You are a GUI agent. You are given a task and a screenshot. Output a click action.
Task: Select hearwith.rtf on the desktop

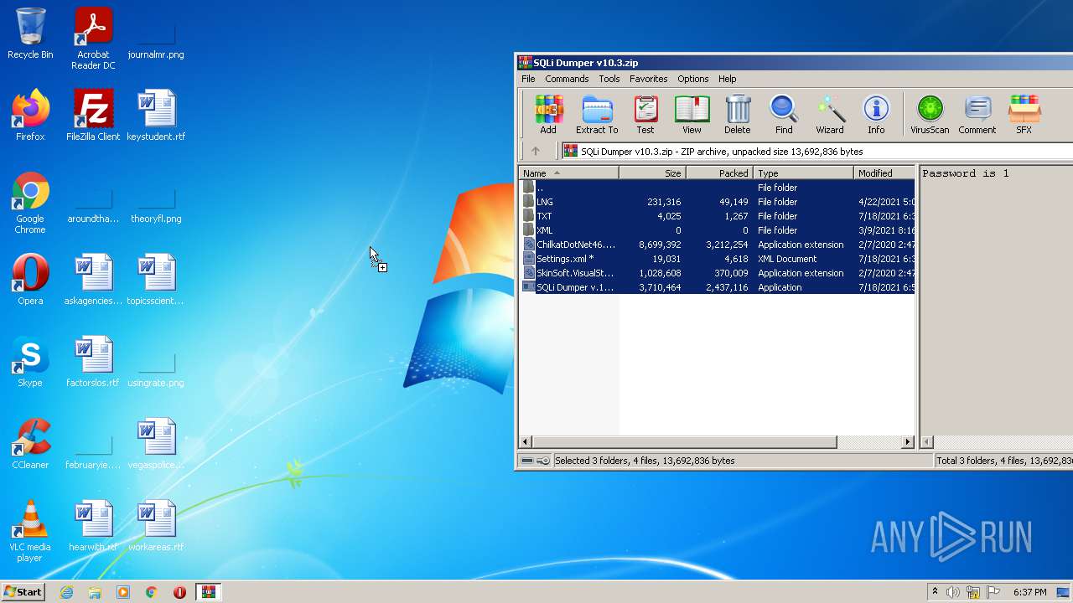(93, 526)
